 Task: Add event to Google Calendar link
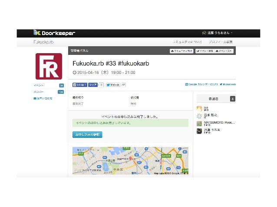point(201,84)
